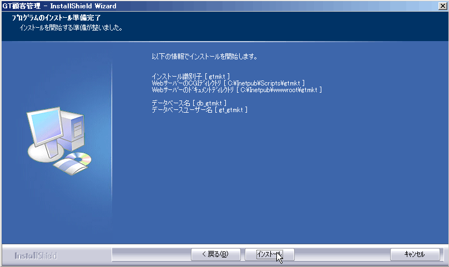Click the InstallShield logo at bottom left
The image size is (449, 267).
(x=36, y=255)
